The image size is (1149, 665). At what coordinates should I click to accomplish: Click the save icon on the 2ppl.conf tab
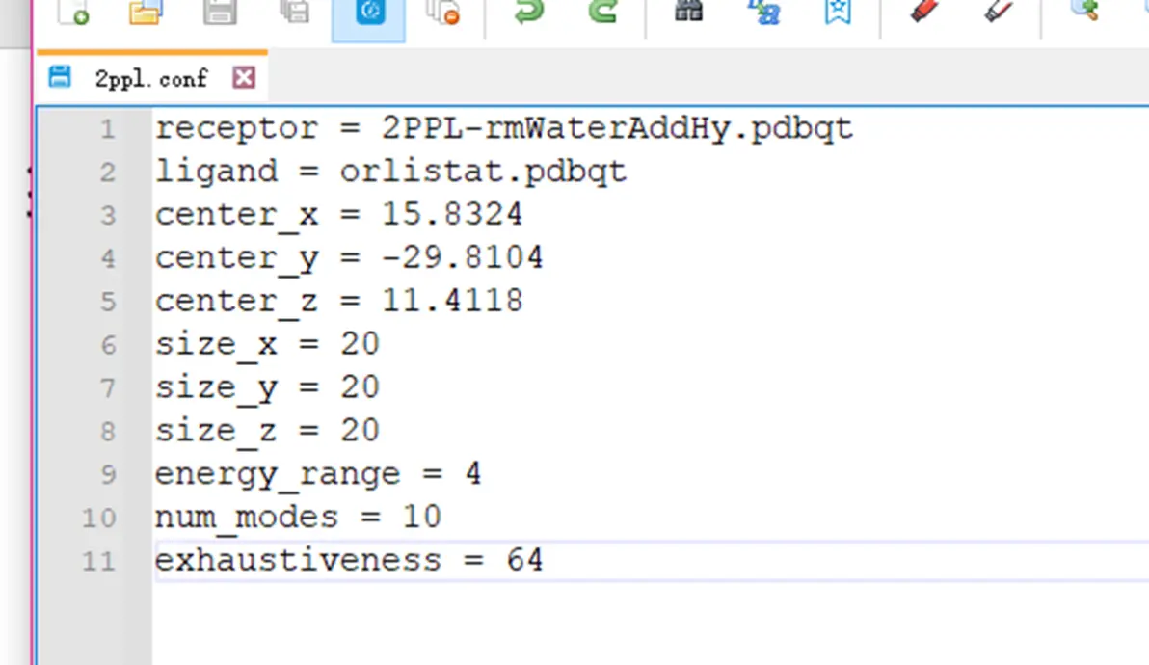click(58, 78)
